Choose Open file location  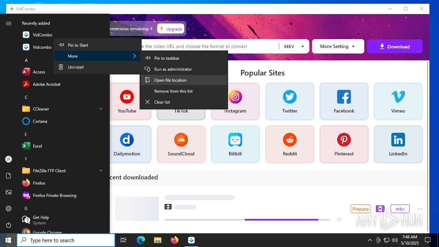[x=184, y=80]
